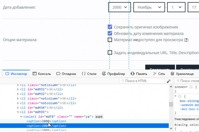
Task: Open the Стили tab
Action: point(89,74)
